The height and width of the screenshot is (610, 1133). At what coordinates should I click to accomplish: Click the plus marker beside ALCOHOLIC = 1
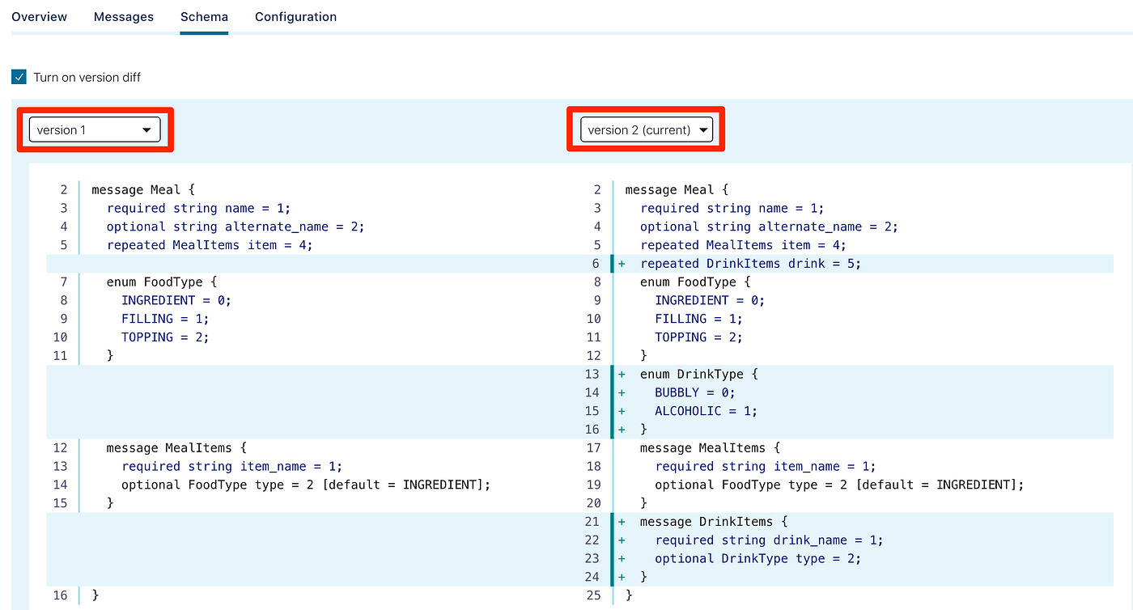[x=620, y=410]
